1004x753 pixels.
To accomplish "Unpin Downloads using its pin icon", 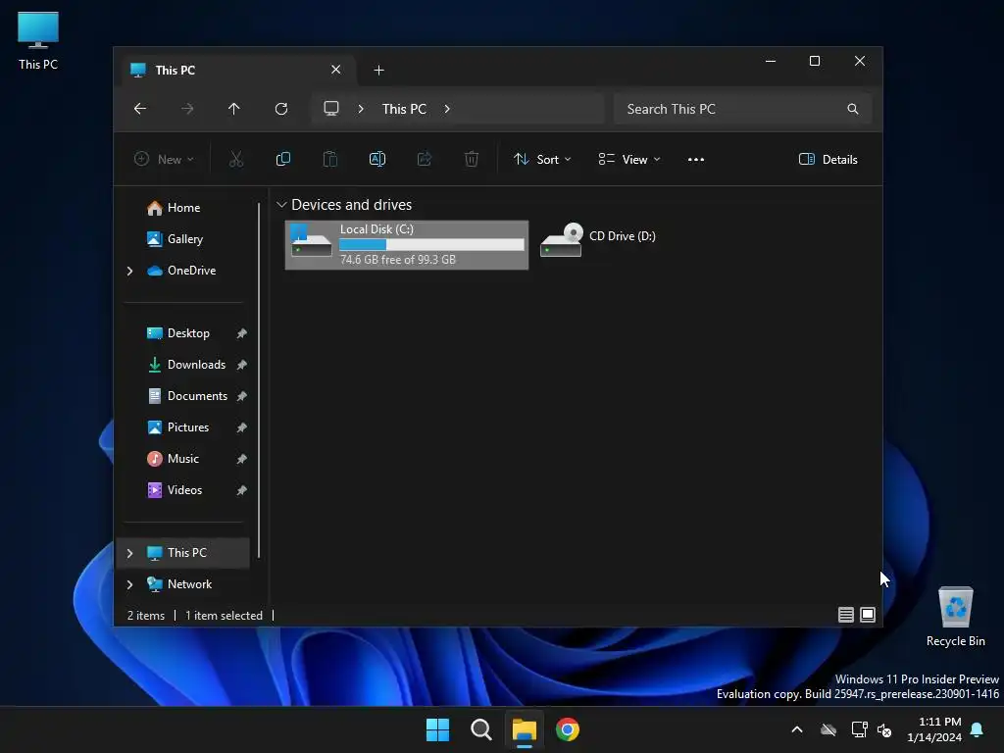I will tap(241, 365).
